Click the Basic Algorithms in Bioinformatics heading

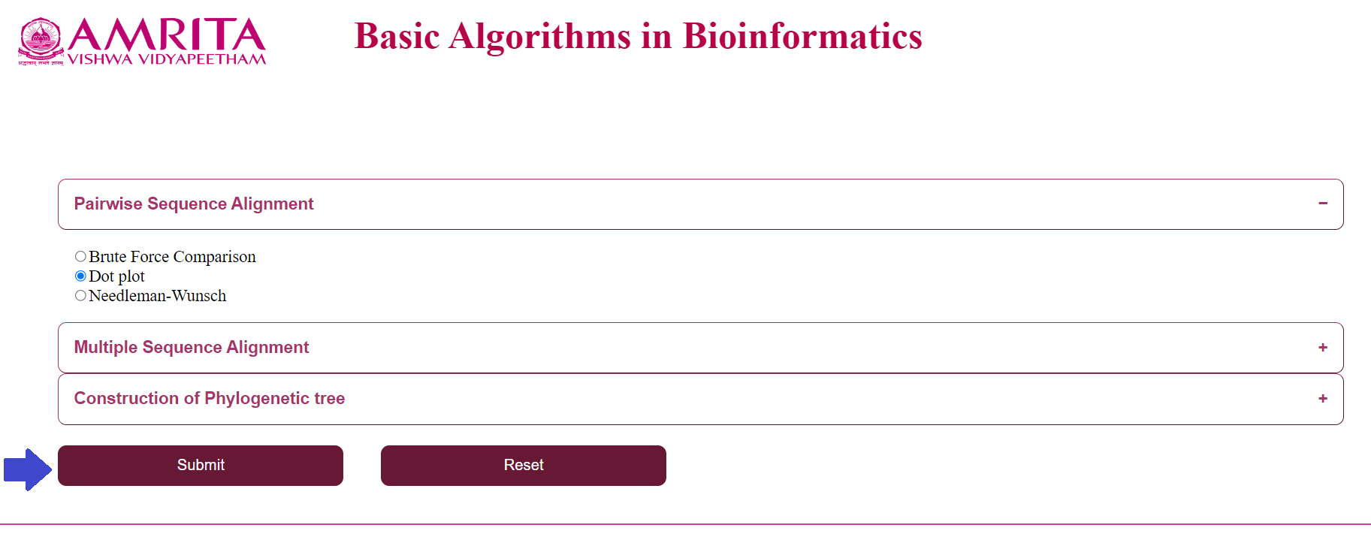tap(638, 36)
